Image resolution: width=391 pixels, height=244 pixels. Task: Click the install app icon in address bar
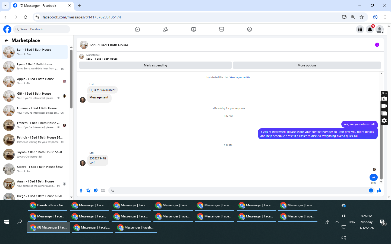pyautogui.click(x=344, y=17)
